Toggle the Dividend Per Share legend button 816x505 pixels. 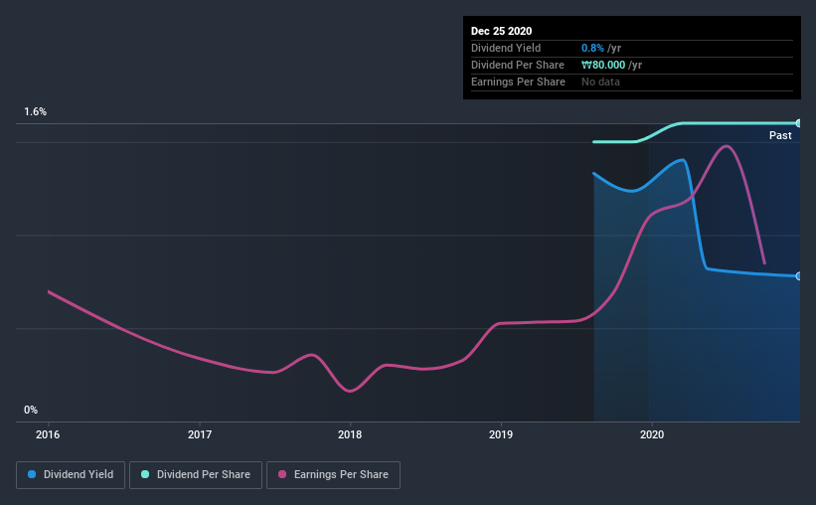click(196, 475)
